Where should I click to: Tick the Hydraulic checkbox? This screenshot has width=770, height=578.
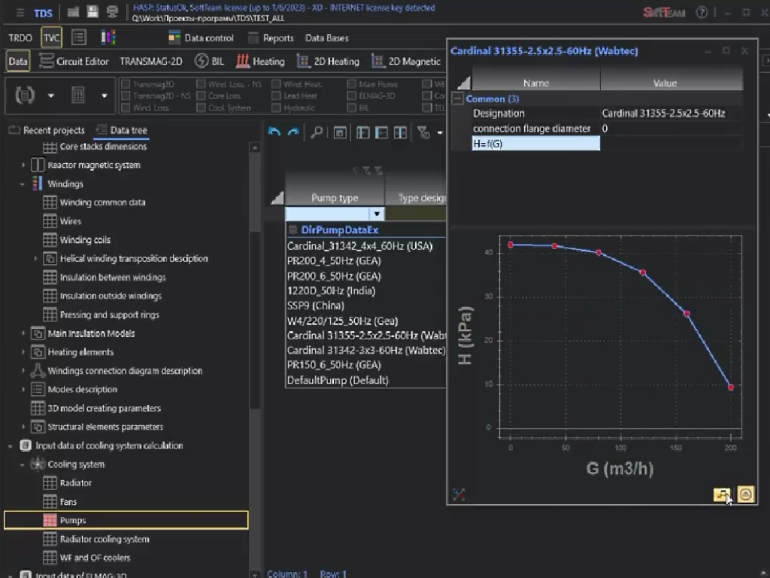276,108
